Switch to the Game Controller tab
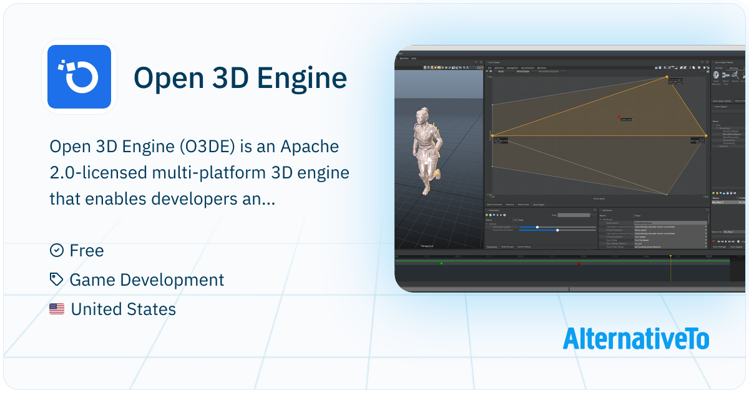The image size is (749, 393). tap(494, 204)
